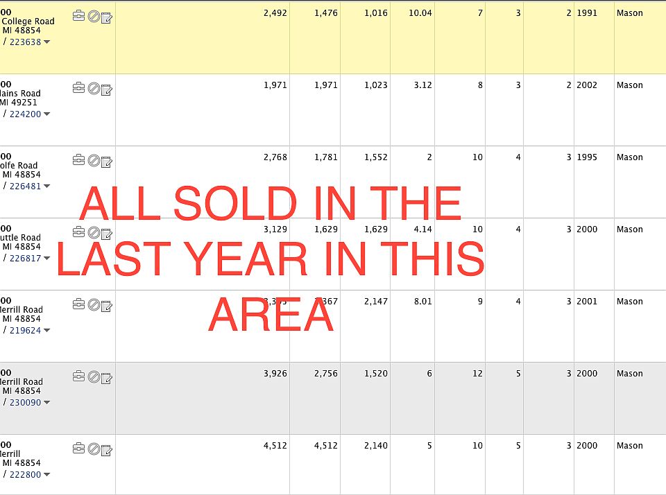Viewport: 666px width, 495px height.
Task: Follow the 222800 listing number link
Action: [x=25, y=474]
